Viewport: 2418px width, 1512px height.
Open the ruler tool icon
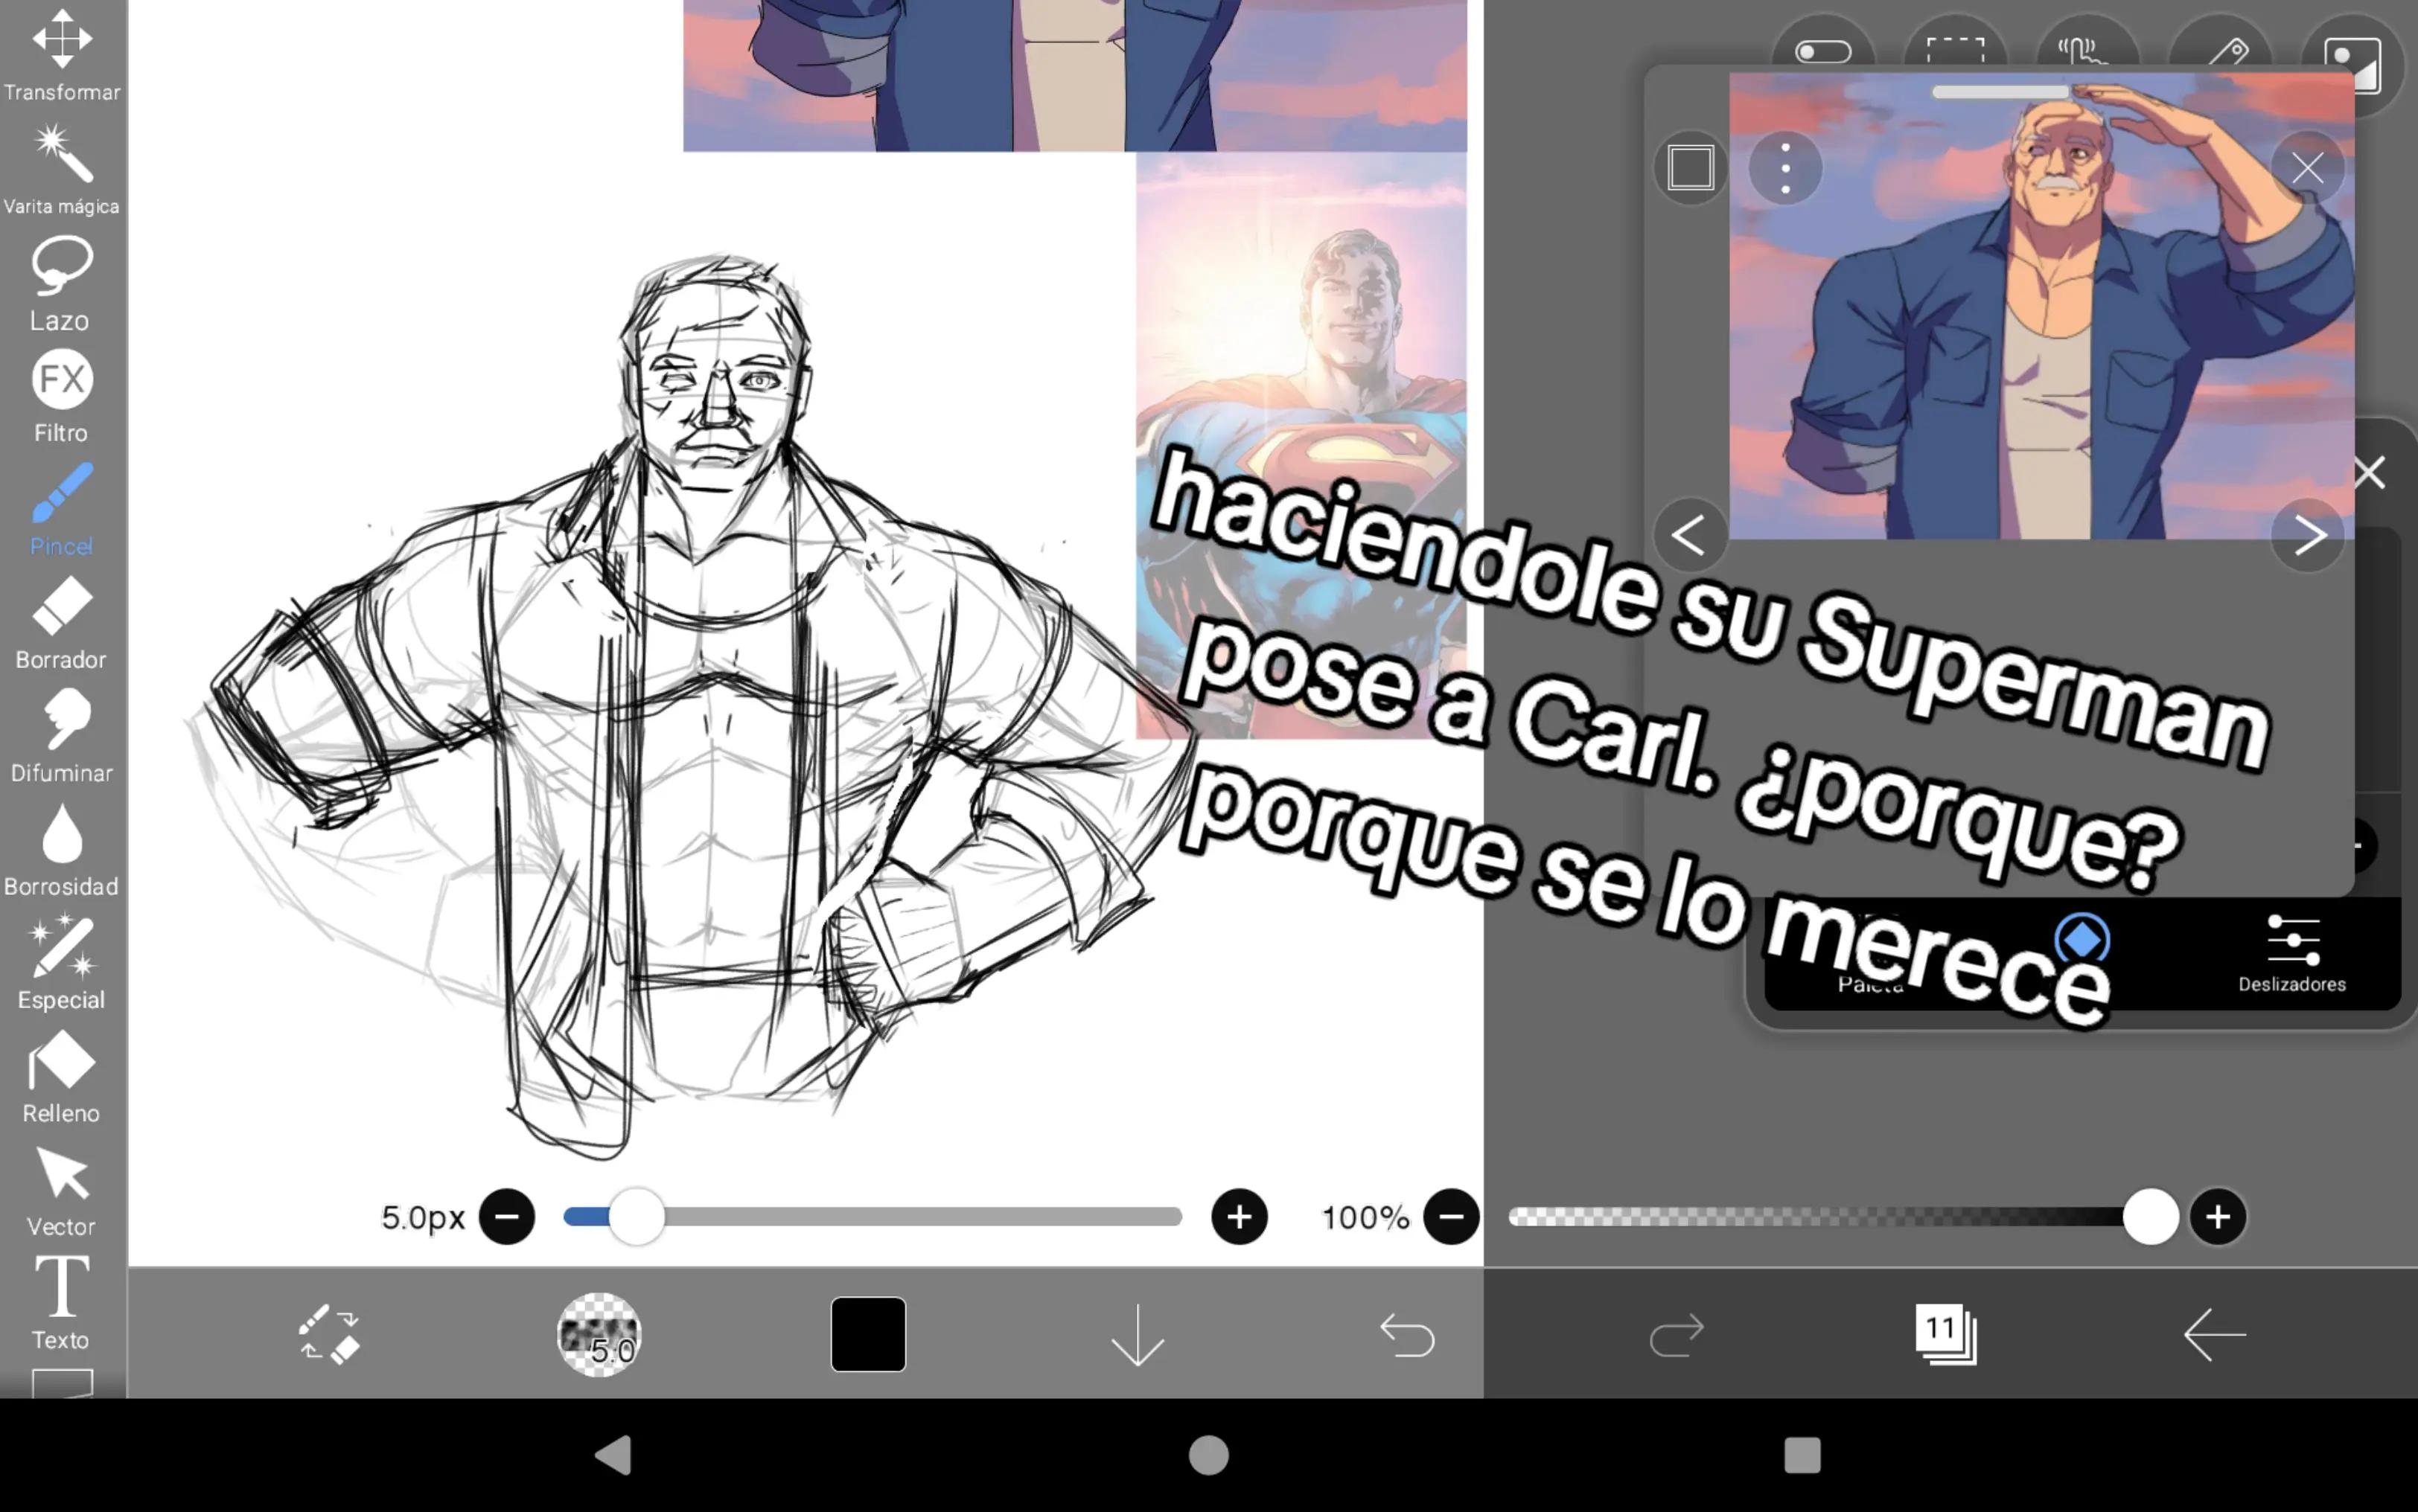click(2221, 48)
